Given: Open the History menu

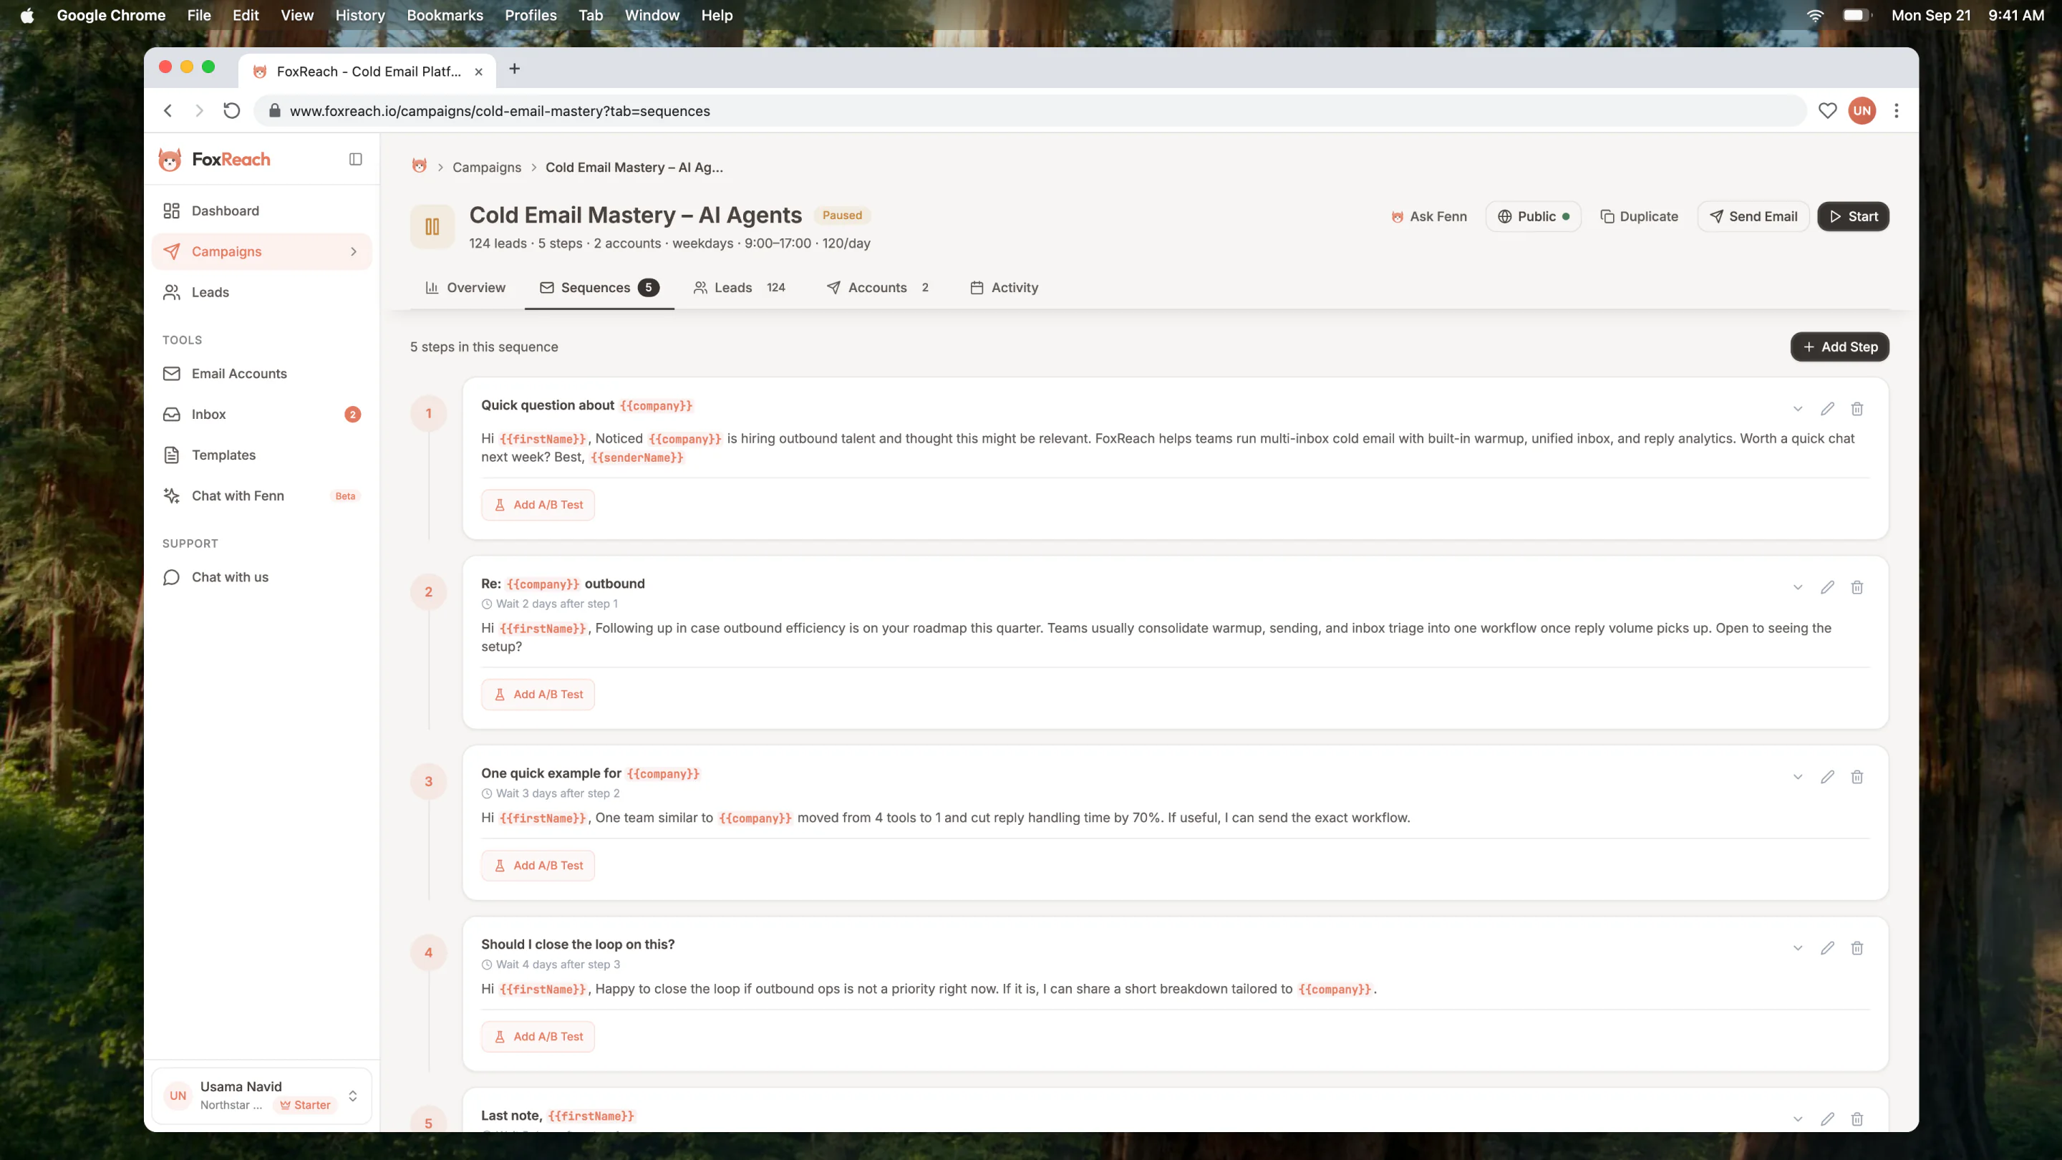Looking at the screenshot, I should click(x=359, y=15).
